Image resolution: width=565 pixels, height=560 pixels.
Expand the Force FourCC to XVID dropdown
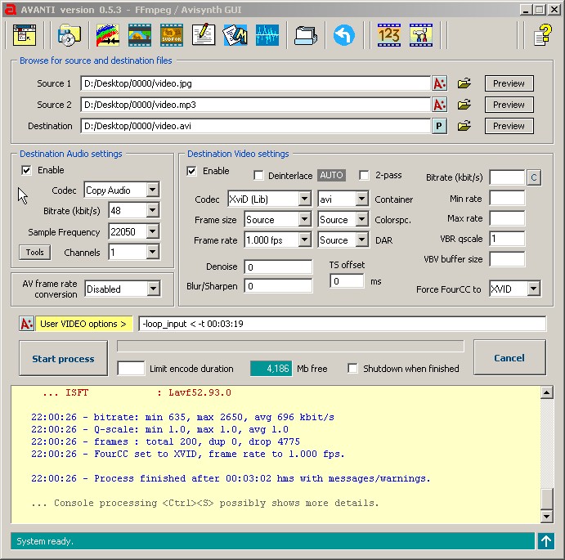coord(533,289)
